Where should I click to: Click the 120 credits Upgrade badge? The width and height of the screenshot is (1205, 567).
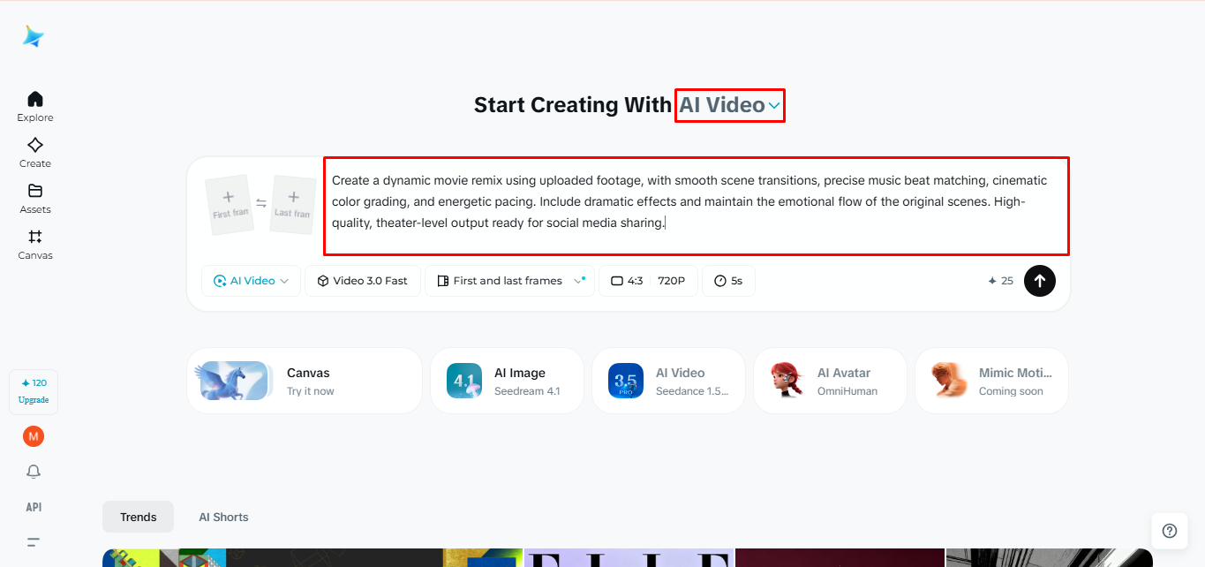click(34, 391)
